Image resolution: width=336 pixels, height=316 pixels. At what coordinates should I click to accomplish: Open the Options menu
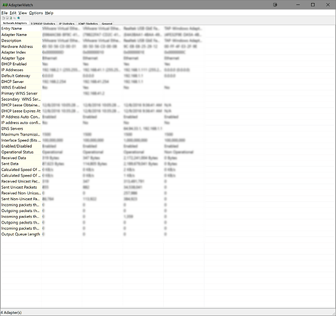(36, 13)
